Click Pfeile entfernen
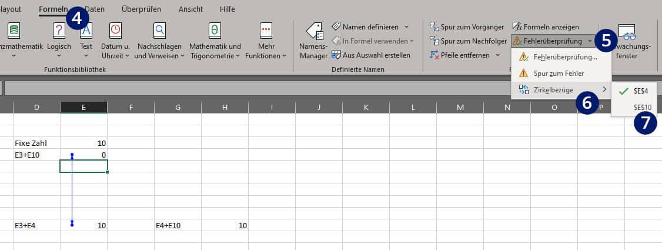The width and height of the screenshot is (662, 250). (x=460, y=55)
